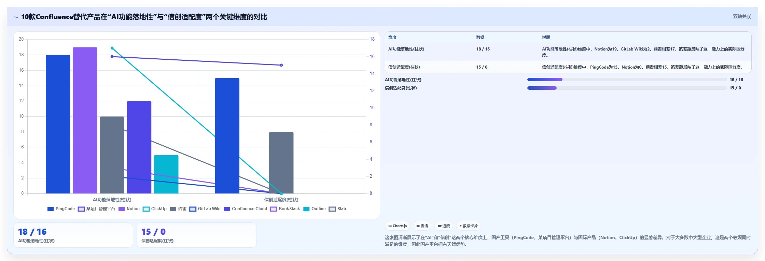Click the indigo line's right end data point
This screenshot has height=261, width=765.
click(281, 65)
